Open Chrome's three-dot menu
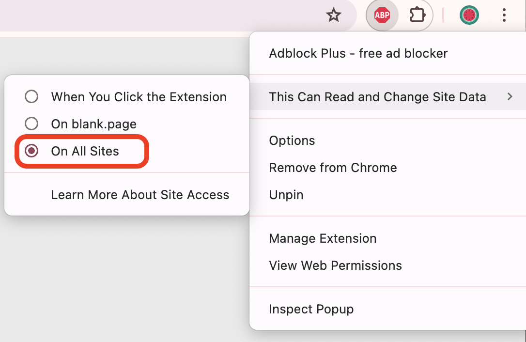The height and width of the screenshot is (342, 526). tap(504, 15)
